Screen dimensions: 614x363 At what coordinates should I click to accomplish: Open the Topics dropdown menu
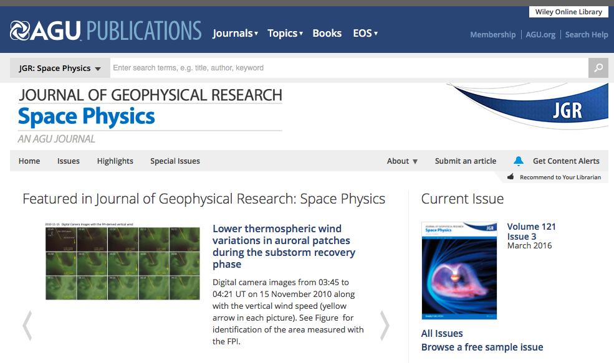coord(285,33)
